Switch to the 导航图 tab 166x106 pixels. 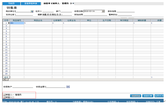click(12, 3)
